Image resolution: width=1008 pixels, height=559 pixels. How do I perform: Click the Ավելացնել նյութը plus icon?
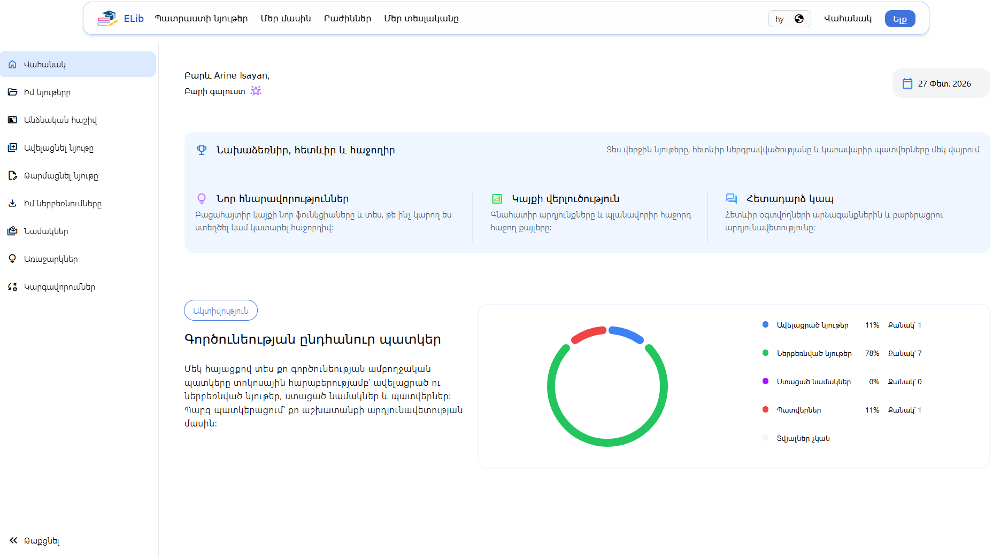click(12, 148)
